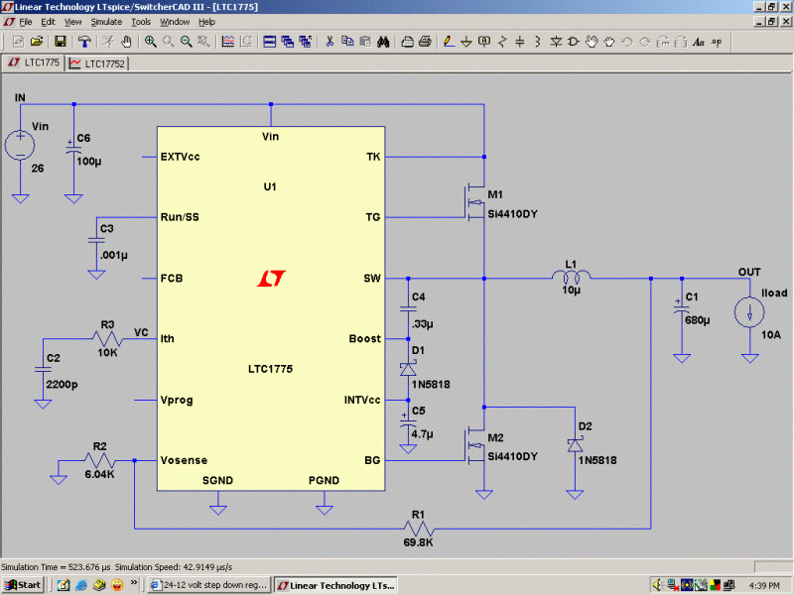
Task: Select the label net tool
Action: pyautogui.click(x=484, y=42)
